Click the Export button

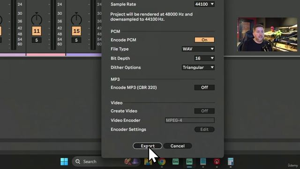(x=148, y=146)
